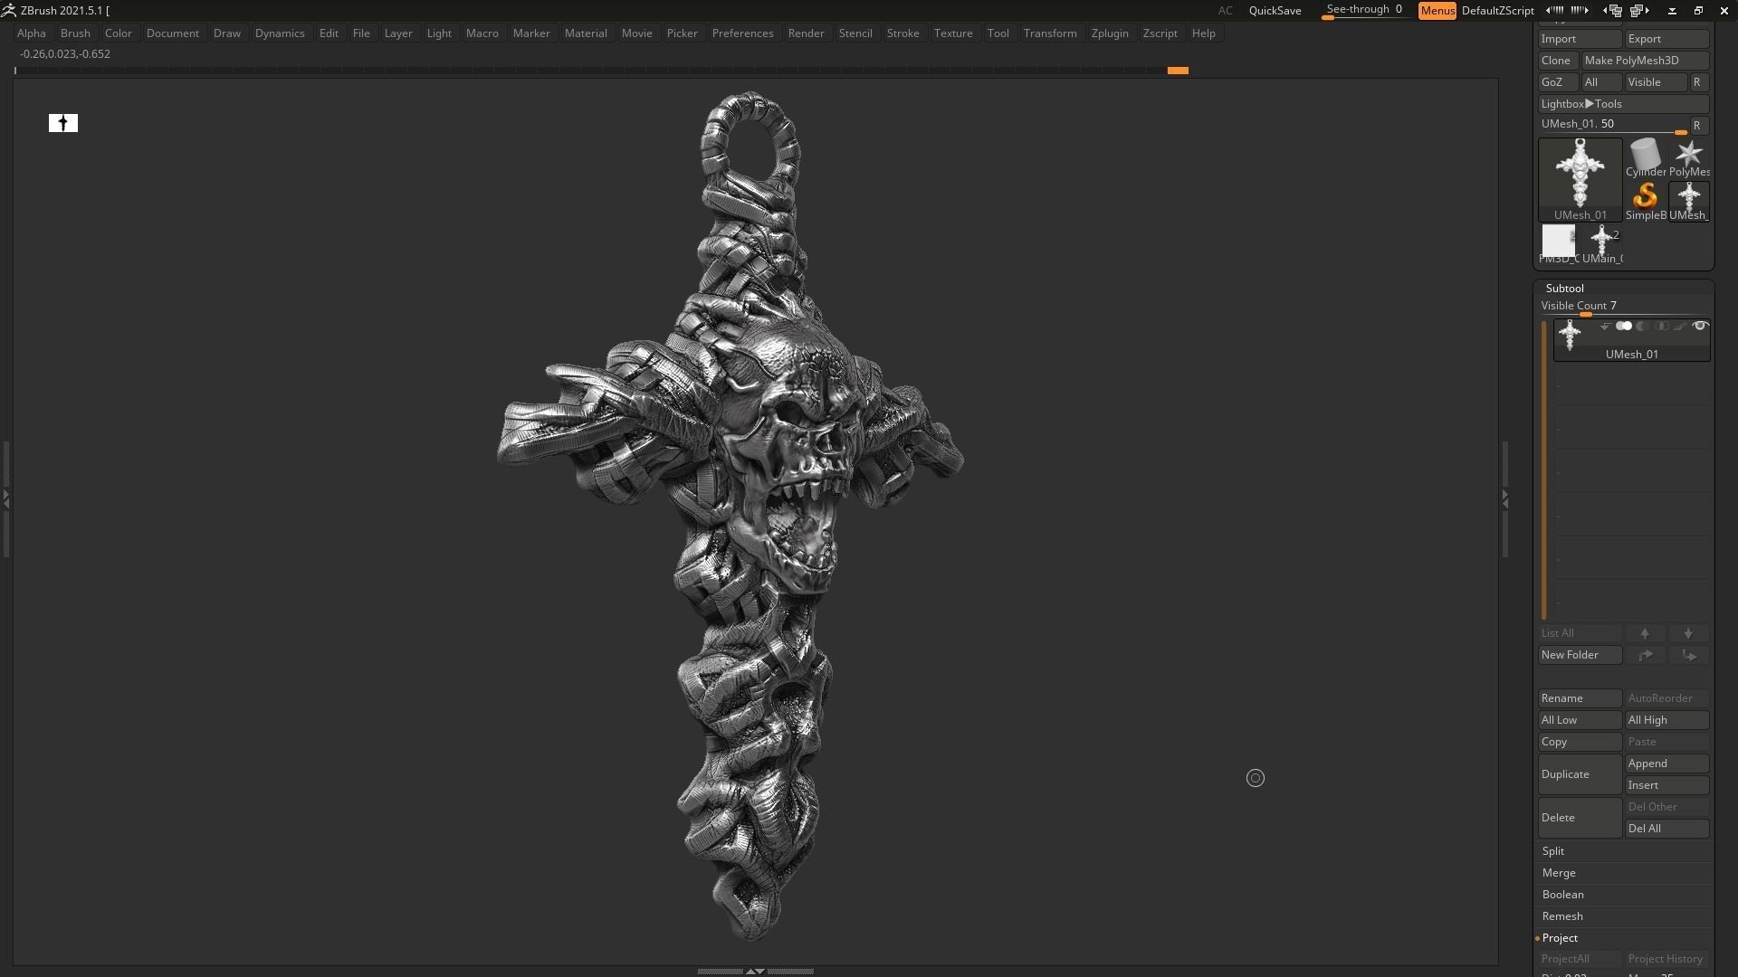Open the Brush menu
The image size is (1738, 977).
(75, 33)
